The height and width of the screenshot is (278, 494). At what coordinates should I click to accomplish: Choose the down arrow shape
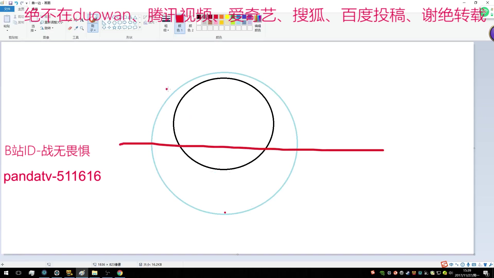click(104, 27)
